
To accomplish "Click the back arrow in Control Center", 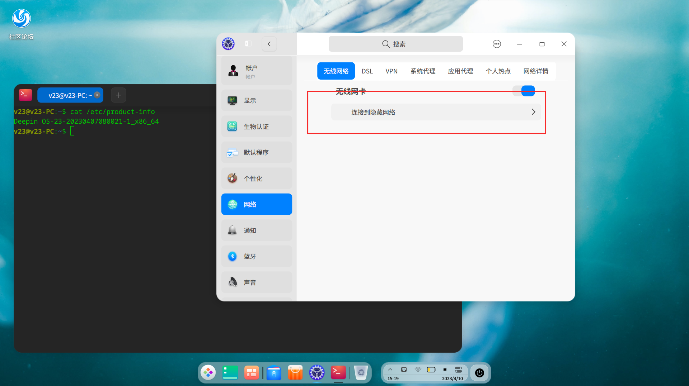I will coord(269,44).
